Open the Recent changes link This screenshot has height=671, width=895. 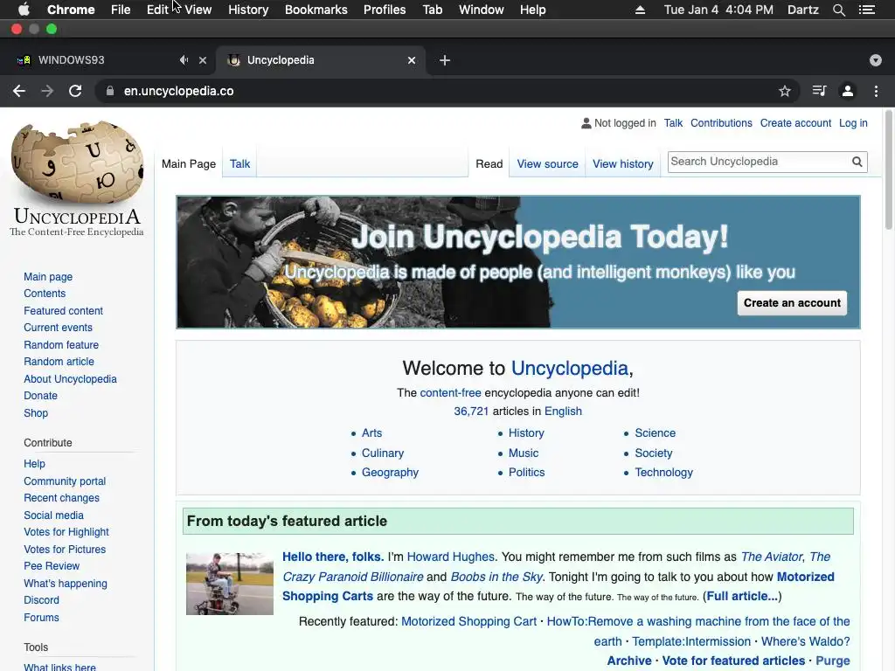click(62, 498)
